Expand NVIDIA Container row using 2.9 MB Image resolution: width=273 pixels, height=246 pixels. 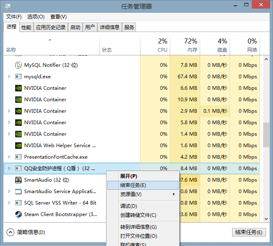(9, 111)
